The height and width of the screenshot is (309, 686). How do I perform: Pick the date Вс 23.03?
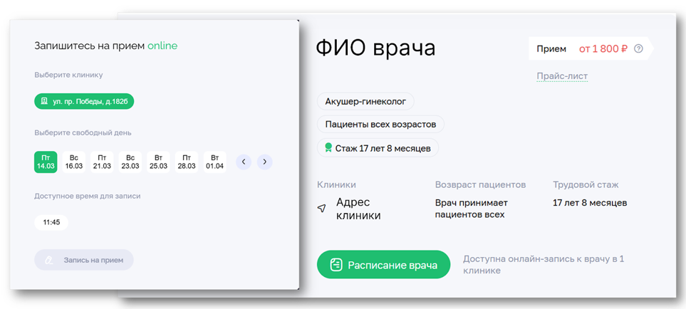[130, 162]
